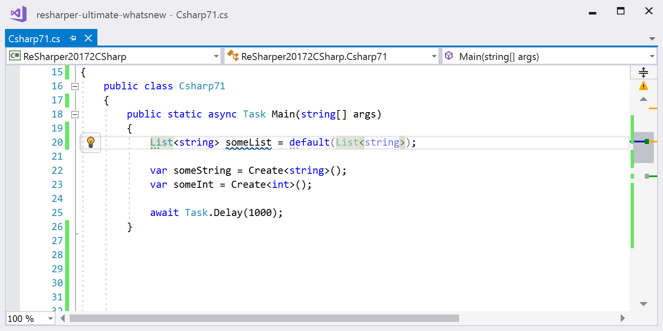663x331 pixels.
Task: Minimize the Visual Studio window
Action: pyautogui.click(x=593, y=13)
